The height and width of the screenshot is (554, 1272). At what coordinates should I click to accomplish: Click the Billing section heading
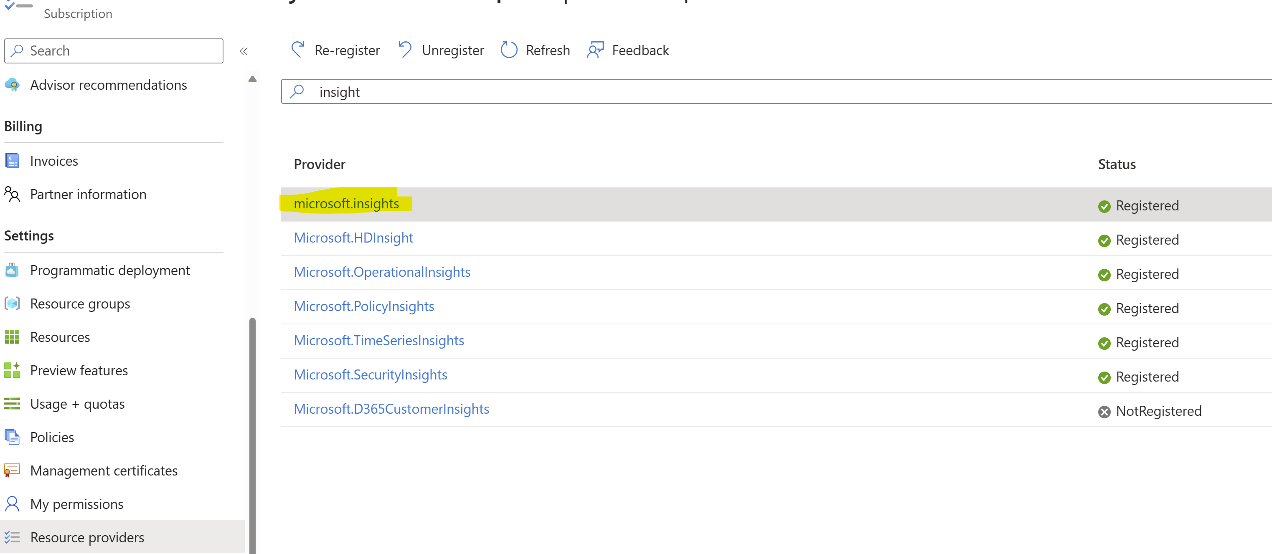coord(23,127)
